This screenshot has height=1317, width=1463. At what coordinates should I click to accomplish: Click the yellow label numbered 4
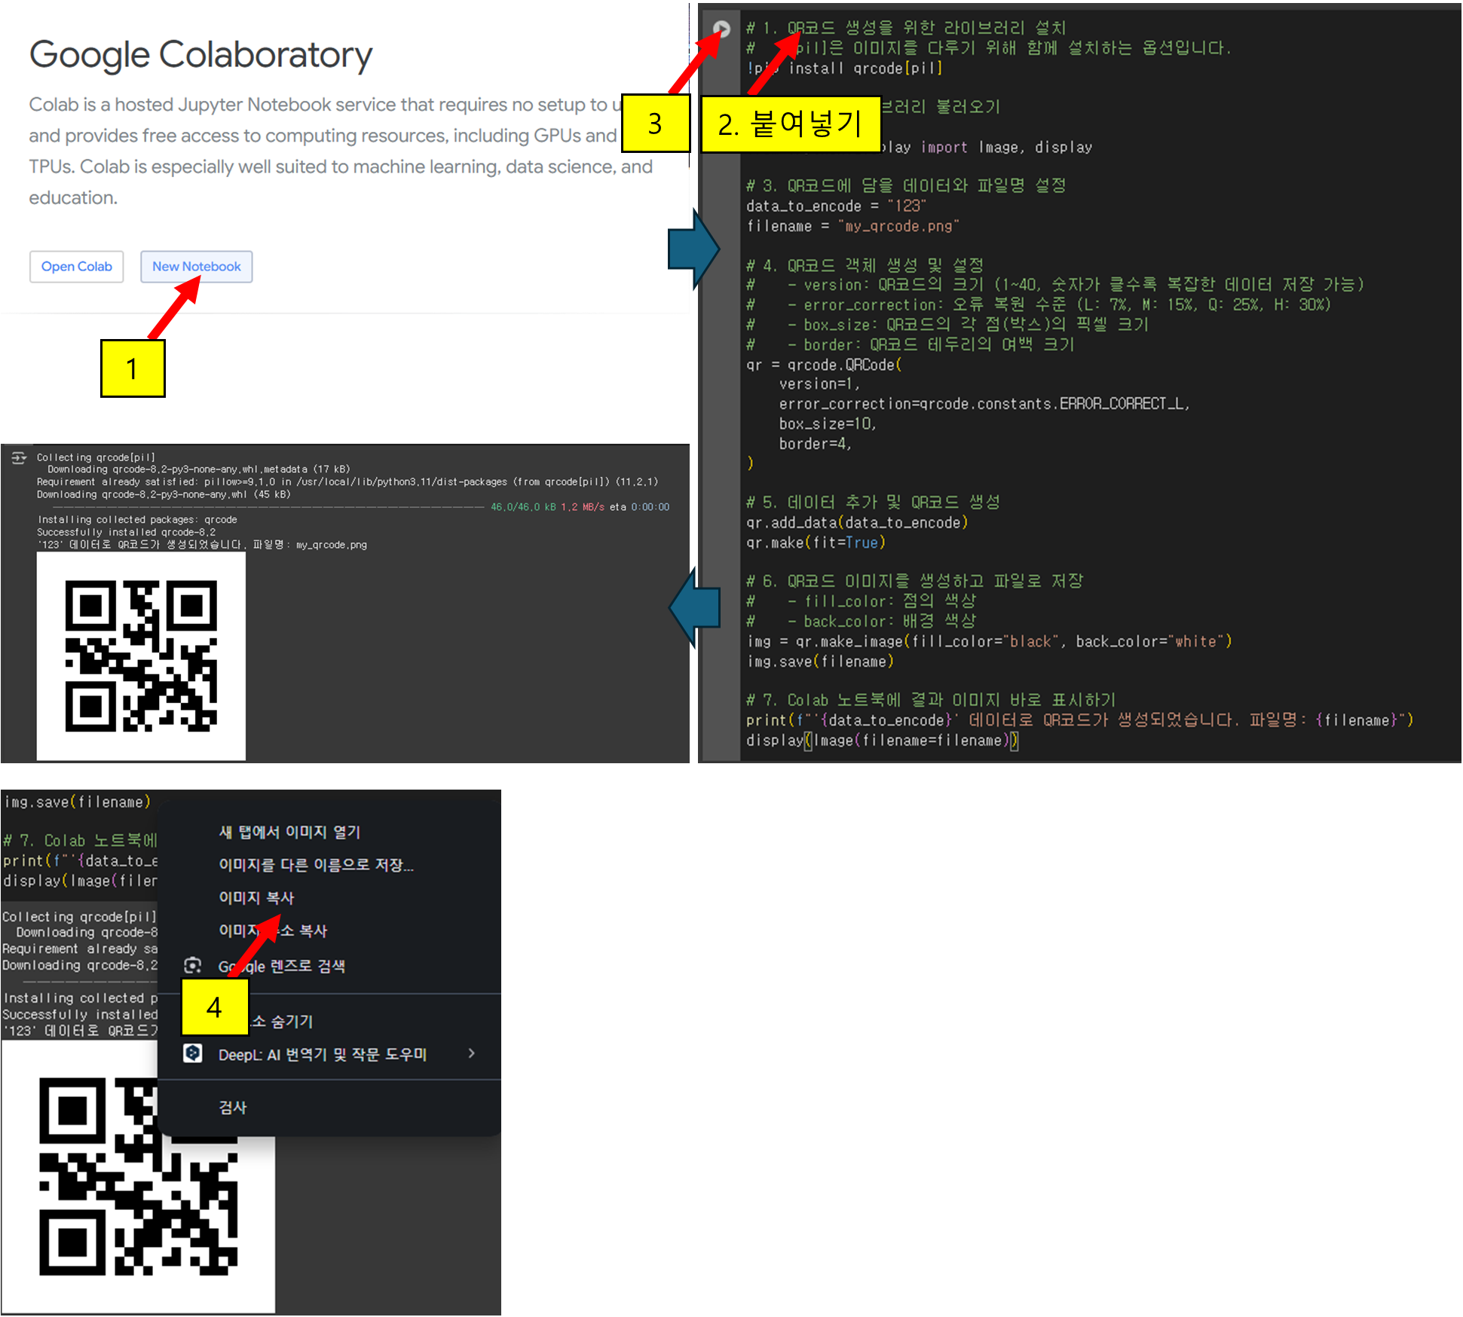click(x=214, y=1007)
